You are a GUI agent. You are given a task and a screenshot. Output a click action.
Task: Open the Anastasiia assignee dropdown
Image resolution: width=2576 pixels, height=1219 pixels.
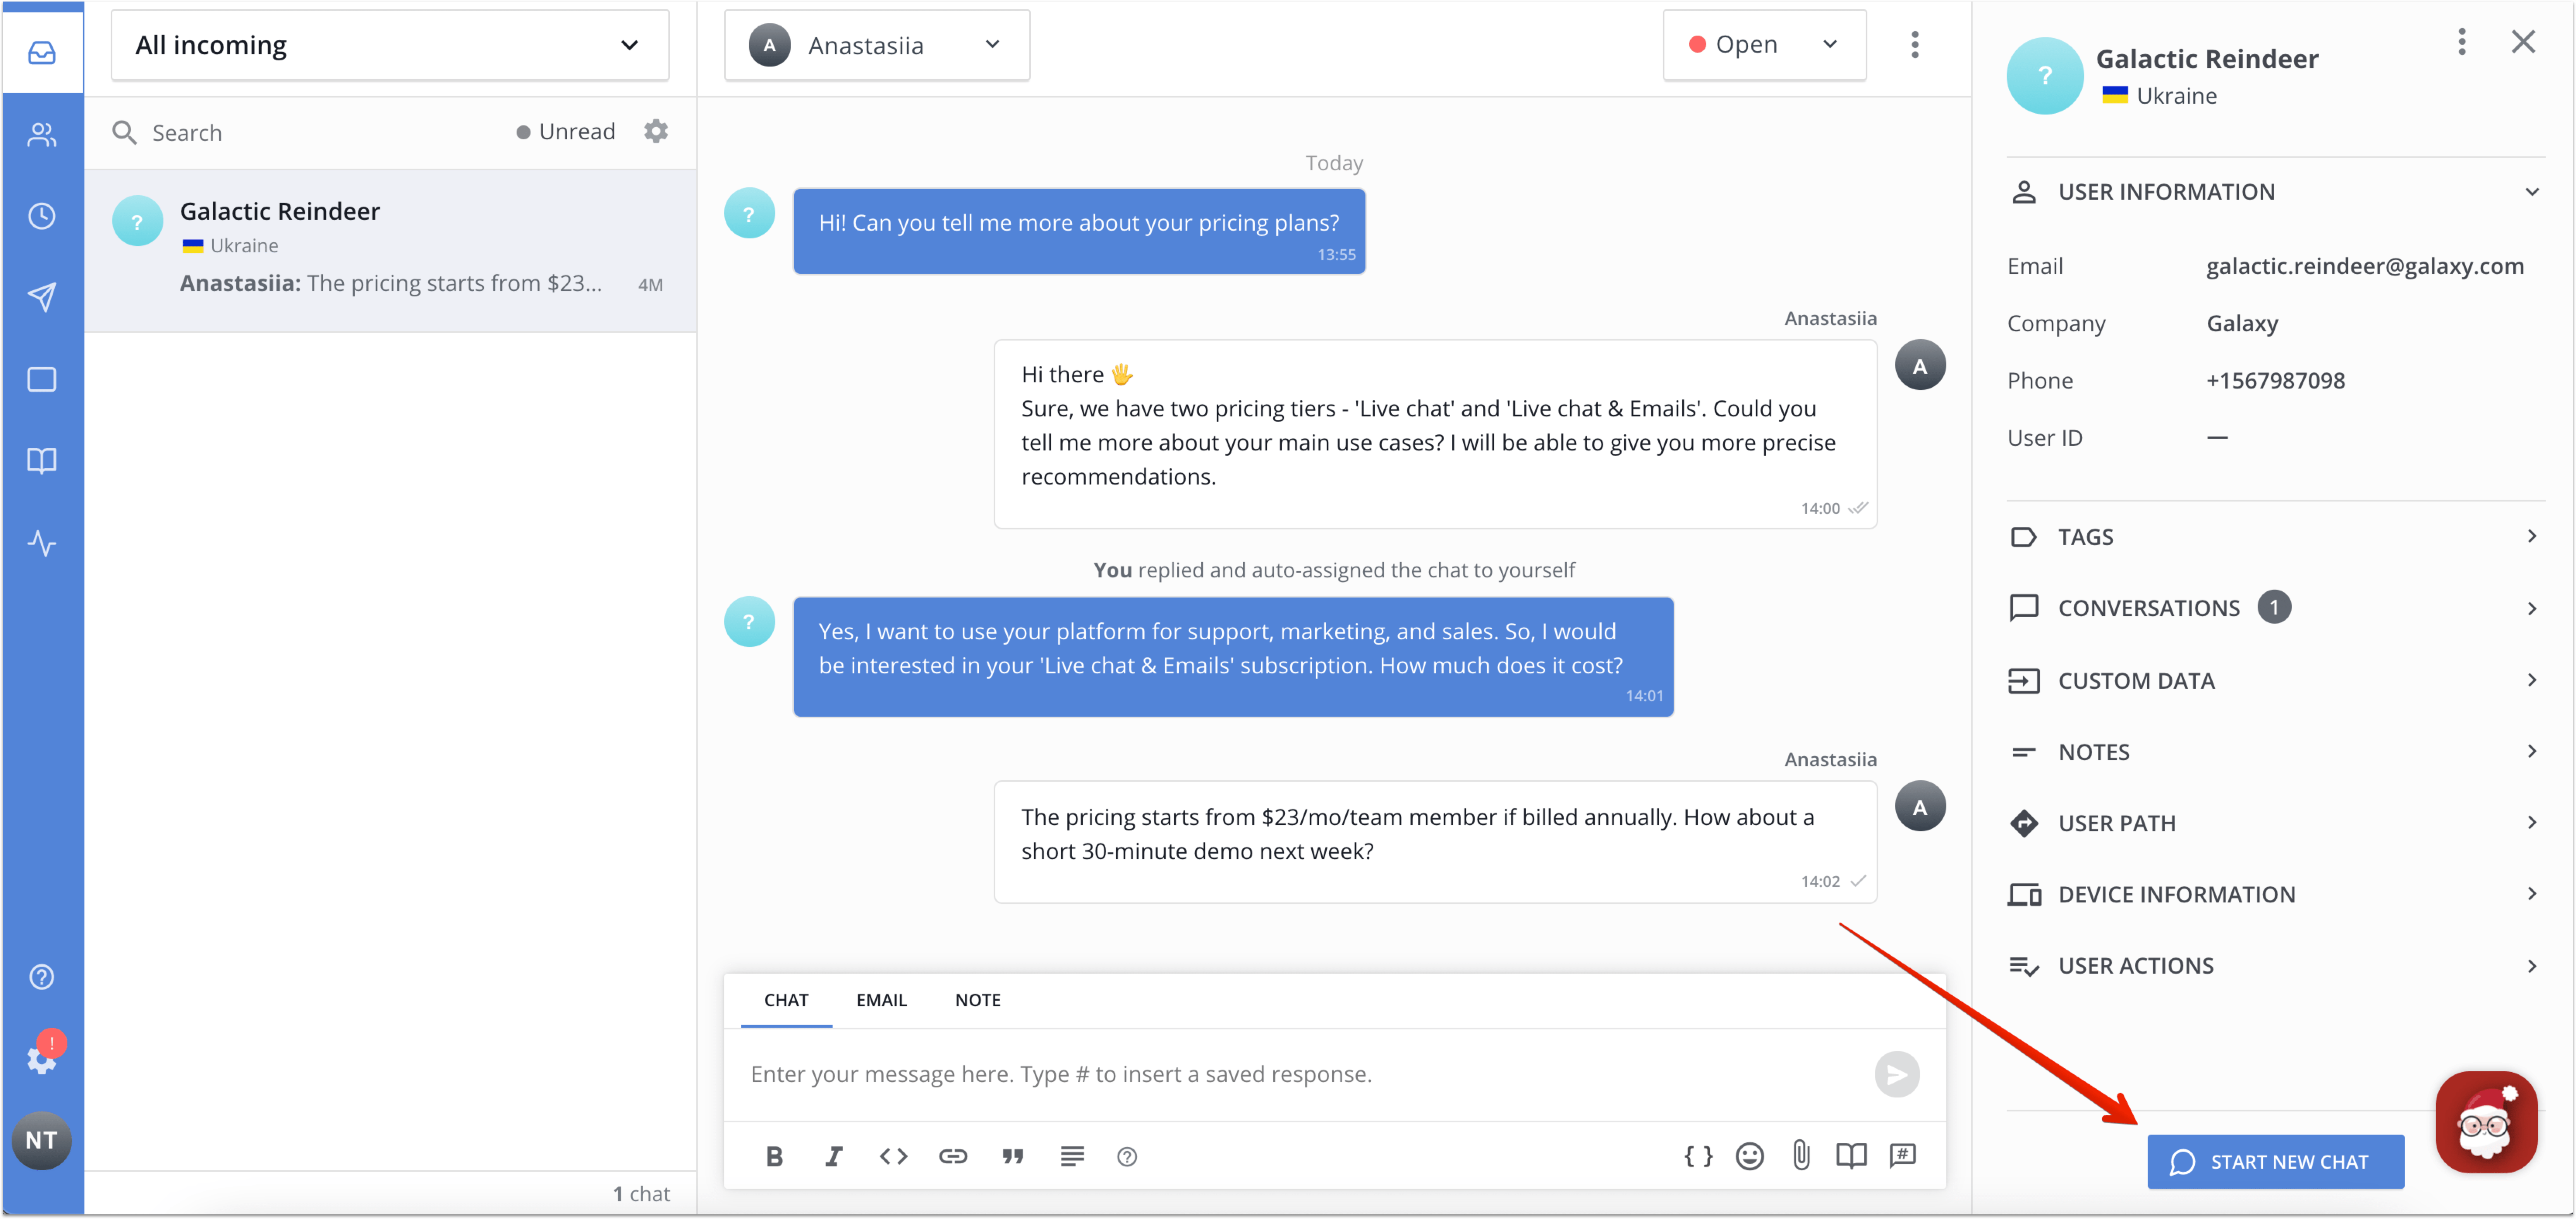[877, 45]
